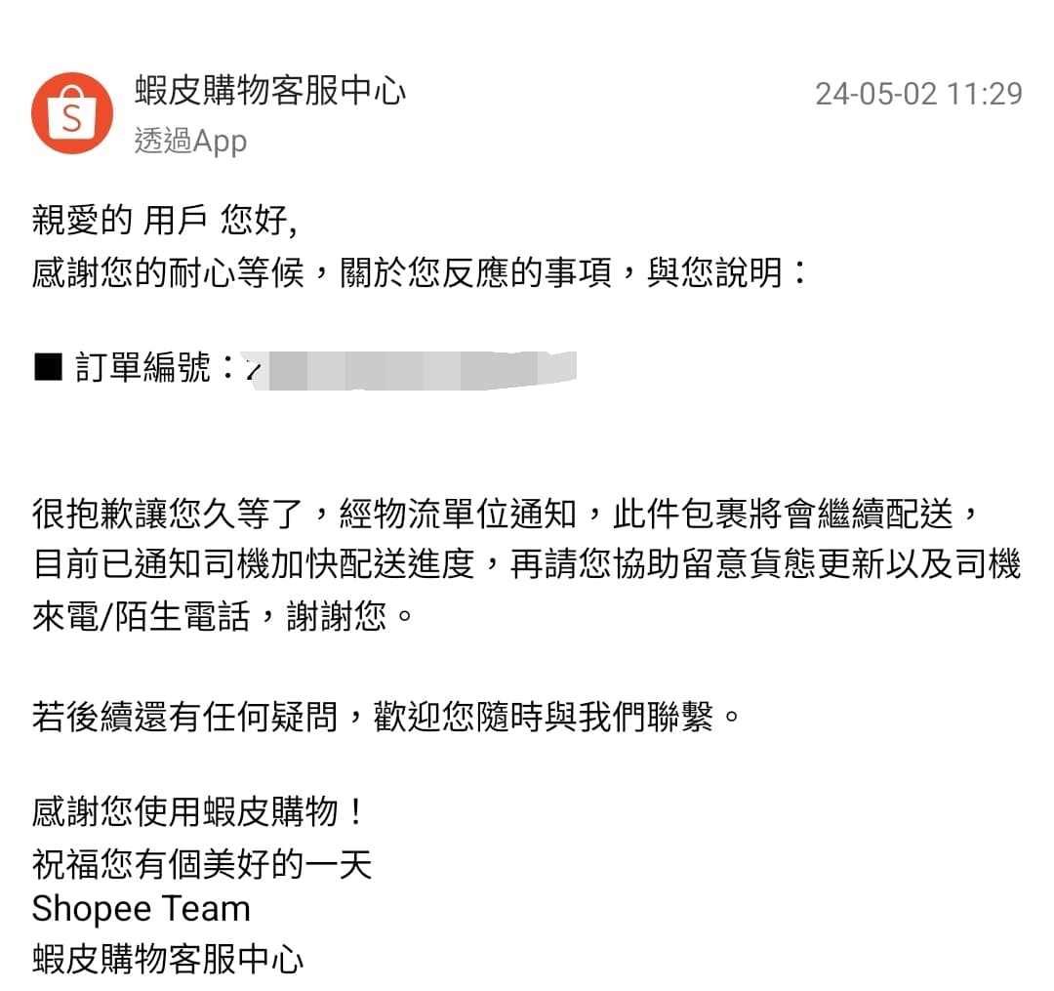The image size is (1054, 991).
Task: Click the phrase 來電/陌生電話
Action: coord(141,616)
